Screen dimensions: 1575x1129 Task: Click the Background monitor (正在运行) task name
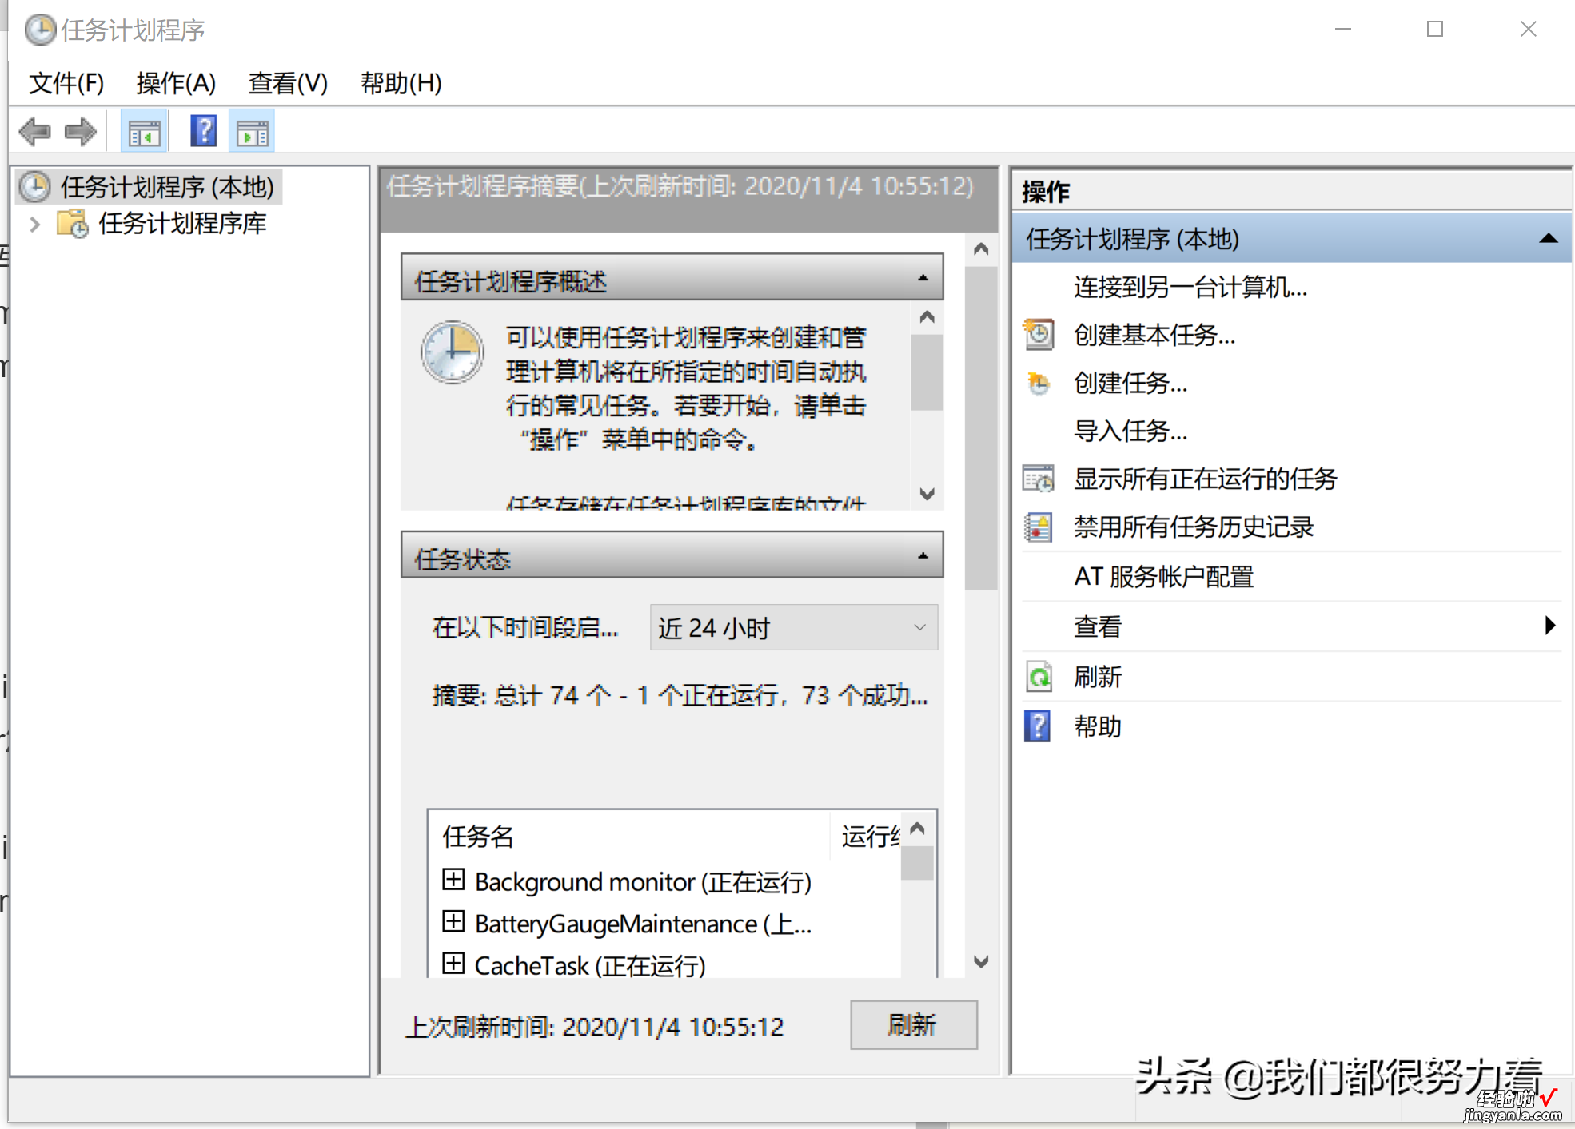click(x=643, y=882)
